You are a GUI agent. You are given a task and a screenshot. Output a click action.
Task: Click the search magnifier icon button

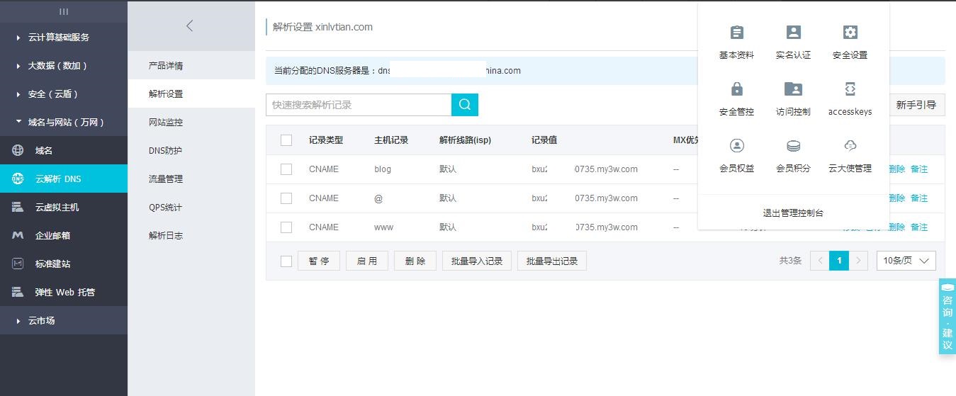click(x=464, y=105)
